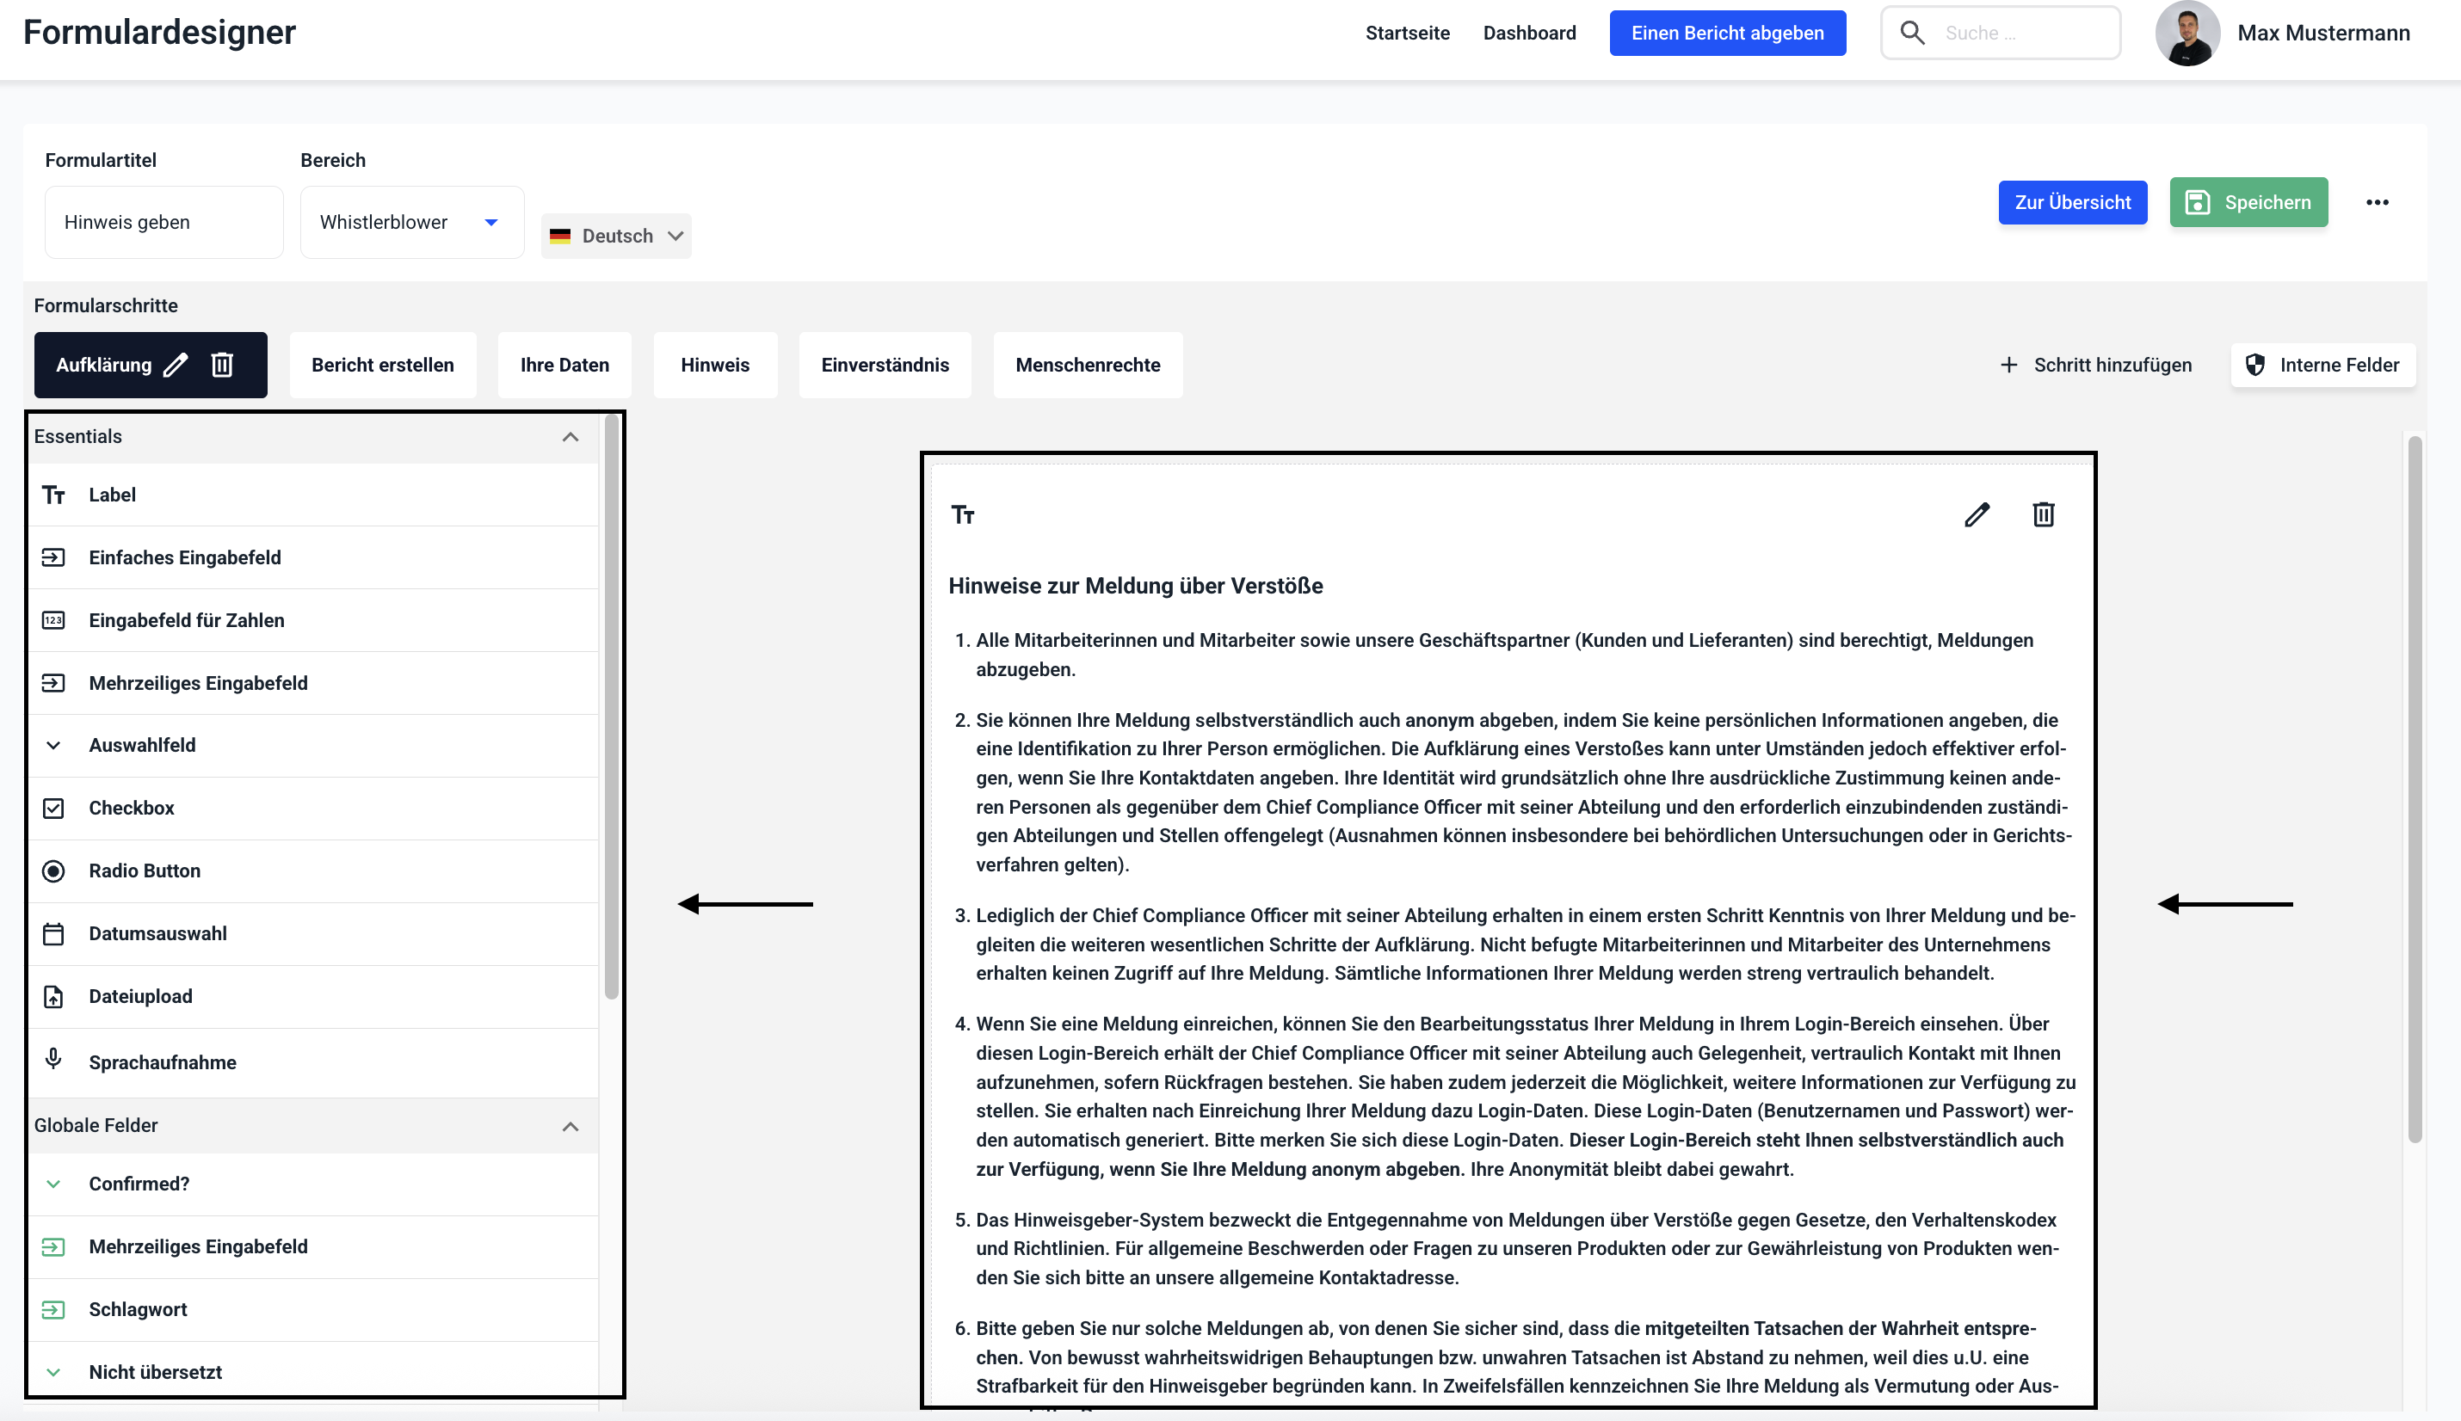Open the Deutsch language selector
Screen dimensions: 2461x1421
(616, 237)
